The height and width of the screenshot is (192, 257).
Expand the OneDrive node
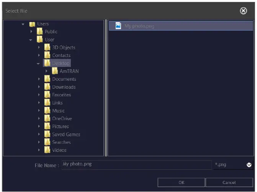39,118
